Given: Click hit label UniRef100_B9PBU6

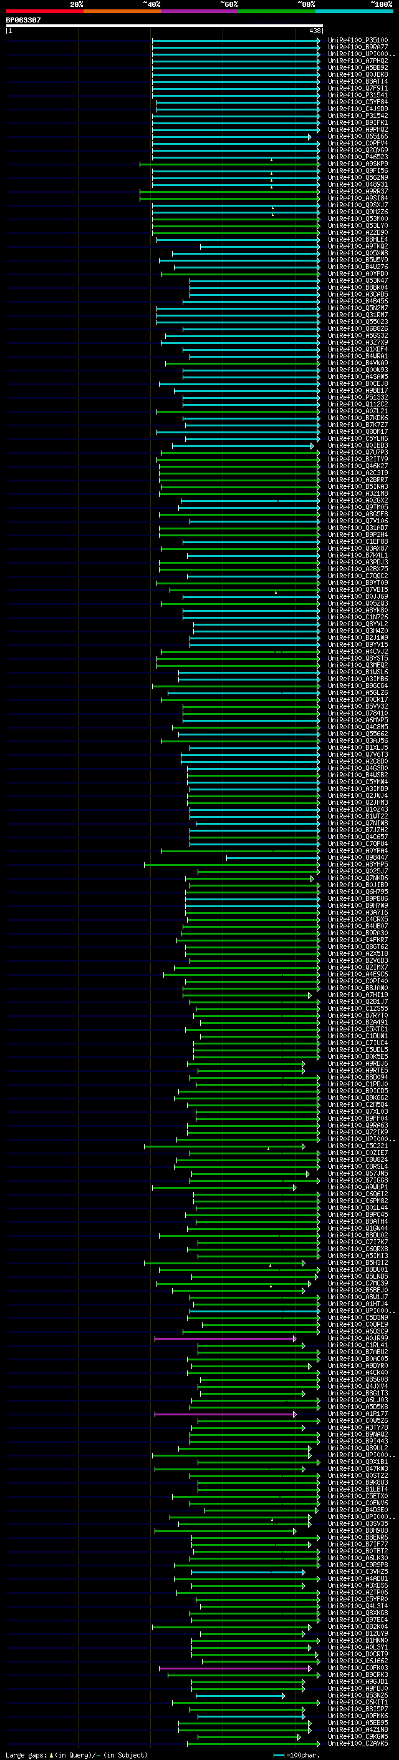Looking at the screenshot, I should pos(358,899).
